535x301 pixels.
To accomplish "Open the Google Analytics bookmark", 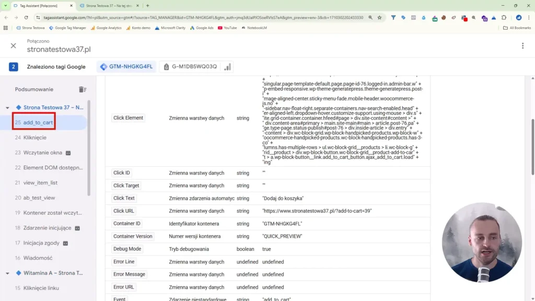I will (x=106, y=28).
